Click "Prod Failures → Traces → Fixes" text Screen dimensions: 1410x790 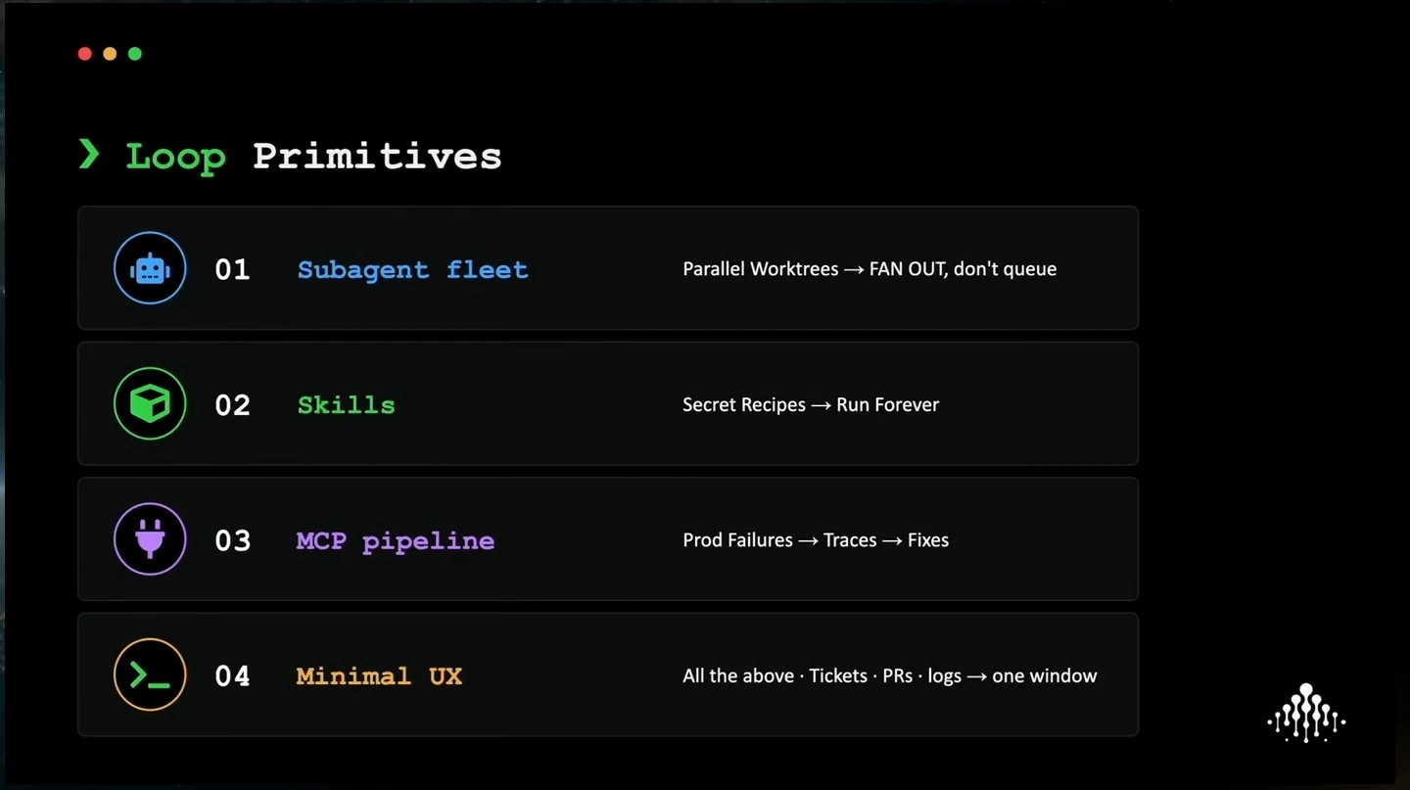coord(816,539)
